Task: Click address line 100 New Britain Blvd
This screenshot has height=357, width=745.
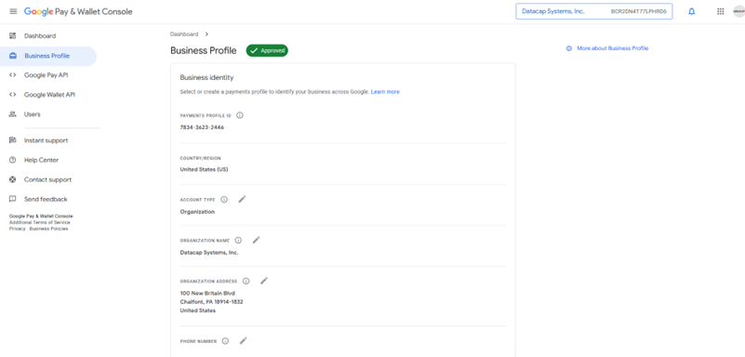Action: pyautogui.click(x=207, y=294)
